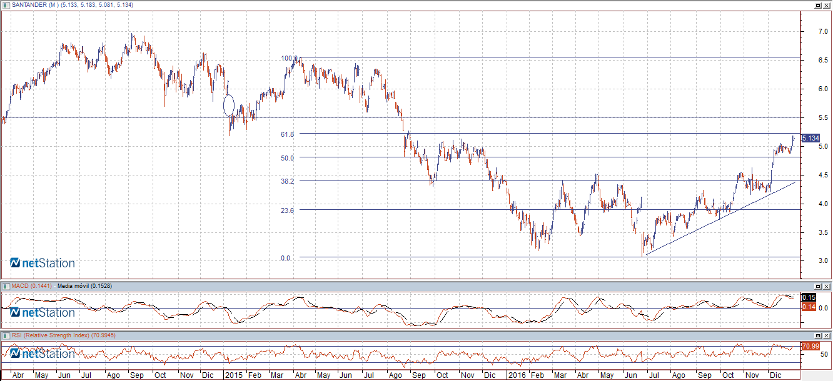833x381 pixels.
Task: Click the 7.0 price axis label
Action: [x=824, y=31]
